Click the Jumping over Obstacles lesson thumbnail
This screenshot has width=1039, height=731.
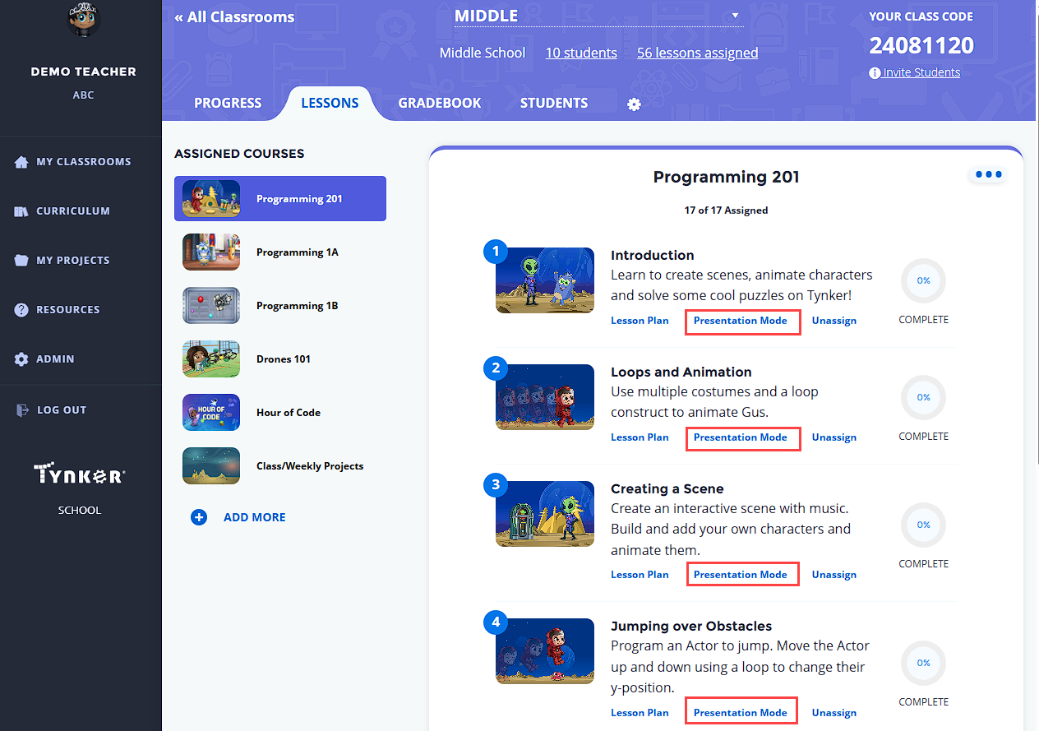coord(545,651)
